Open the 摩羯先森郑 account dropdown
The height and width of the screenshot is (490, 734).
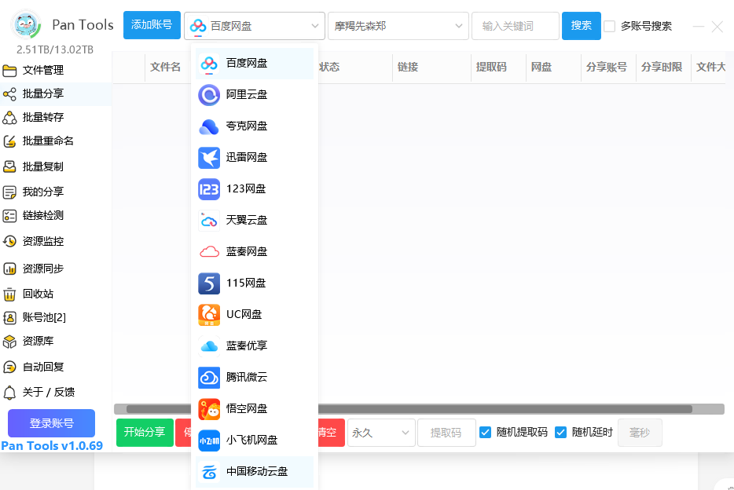[x=398, y=25]
